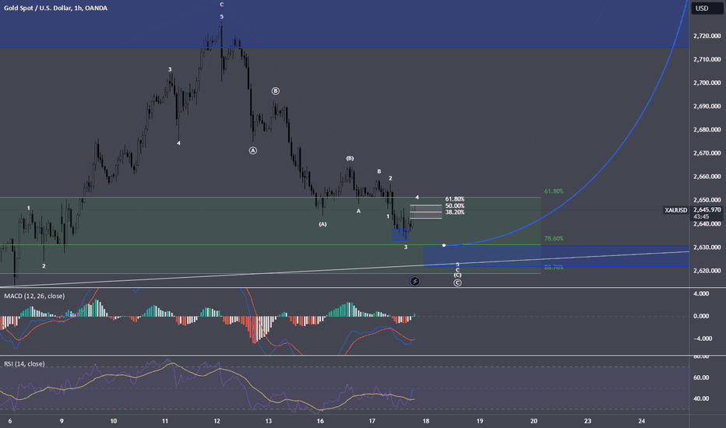Click date 16 on the time axis
The image size is (726, 428).
320,421
